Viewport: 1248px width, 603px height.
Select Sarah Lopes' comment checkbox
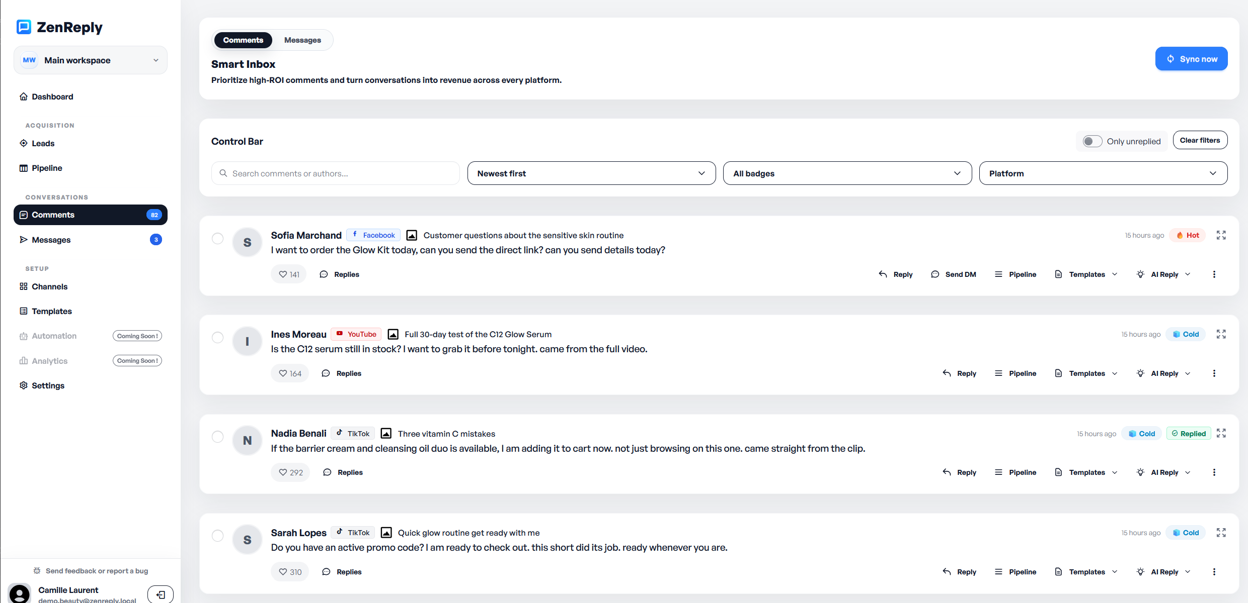[x=217, y=536]
